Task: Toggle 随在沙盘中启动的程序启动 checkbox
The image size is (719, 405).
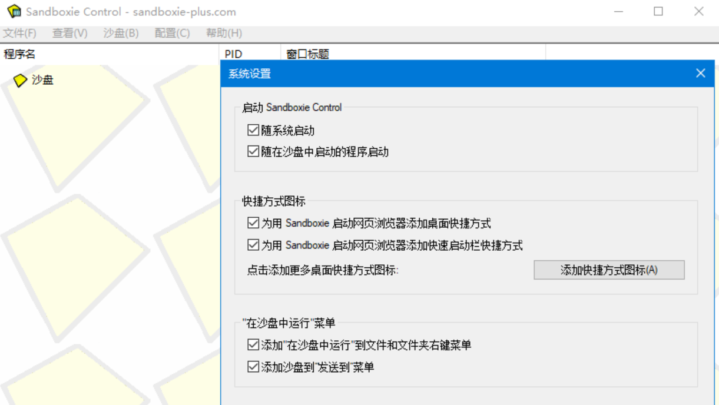Action: click(253, 152)
